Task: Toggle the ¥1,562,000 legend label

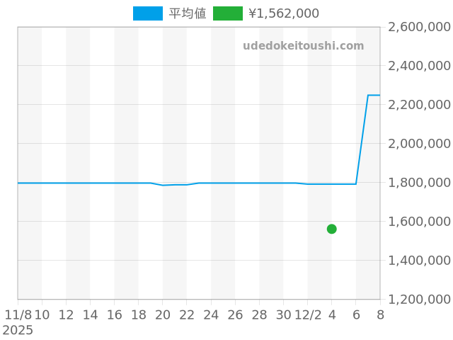Action: tap(284, 13)
